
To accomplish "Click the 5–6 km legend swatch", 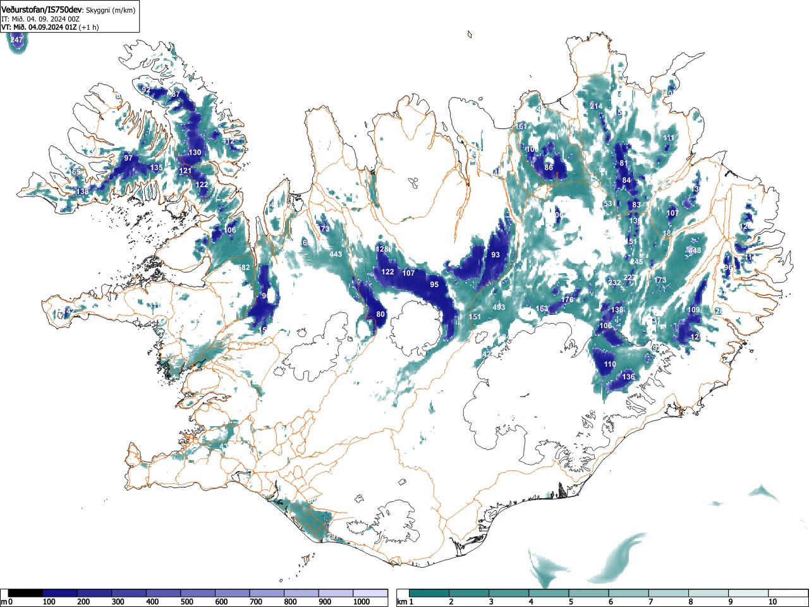I will coord(589,593).
